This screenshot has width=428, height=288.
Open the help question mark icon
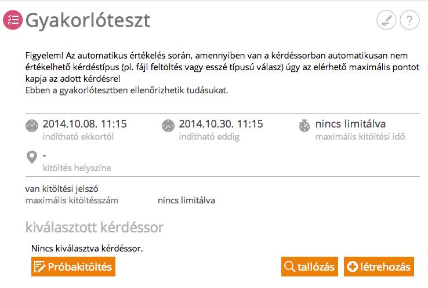point(409,20)
